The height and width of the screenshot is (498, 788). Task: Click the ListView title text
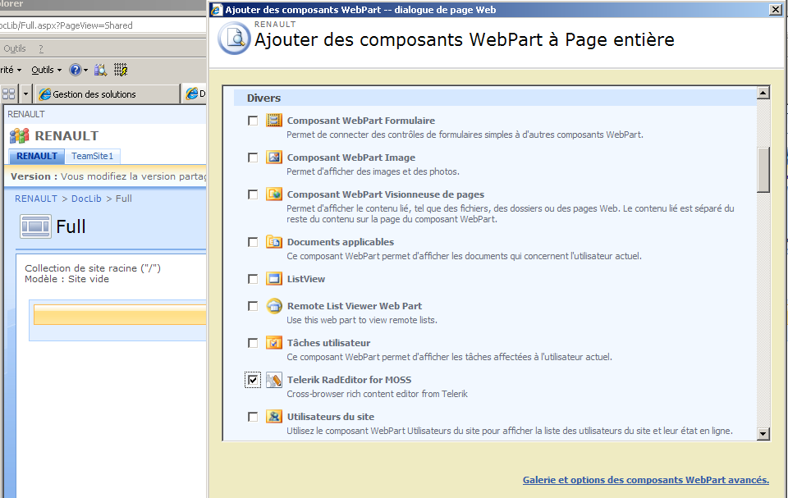(306, 279)
